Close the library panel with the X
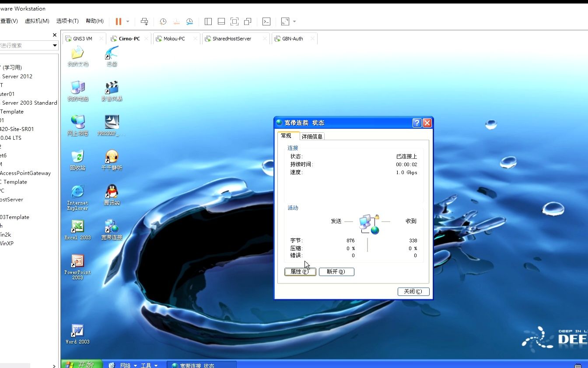The image size is (588, 368). tap(55, 35)
